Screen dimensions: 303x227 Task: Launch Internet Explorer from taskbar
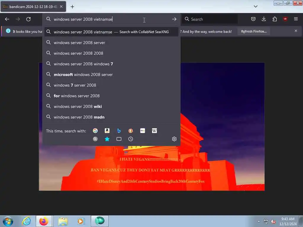(x=26, y=221)
